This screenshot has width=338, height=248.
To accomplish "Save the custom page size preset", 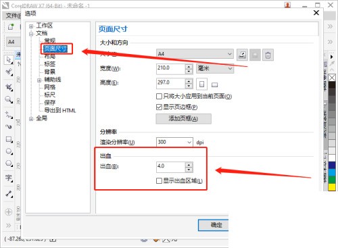I will 255,55.
